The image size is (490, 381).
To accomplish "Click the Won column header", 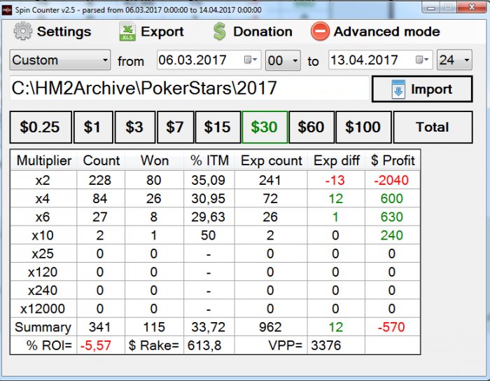I will [155, 160].
